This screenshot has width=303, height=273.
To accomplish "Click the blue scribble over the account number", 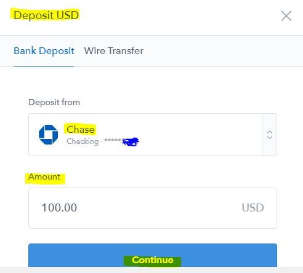I will [131, 141].
